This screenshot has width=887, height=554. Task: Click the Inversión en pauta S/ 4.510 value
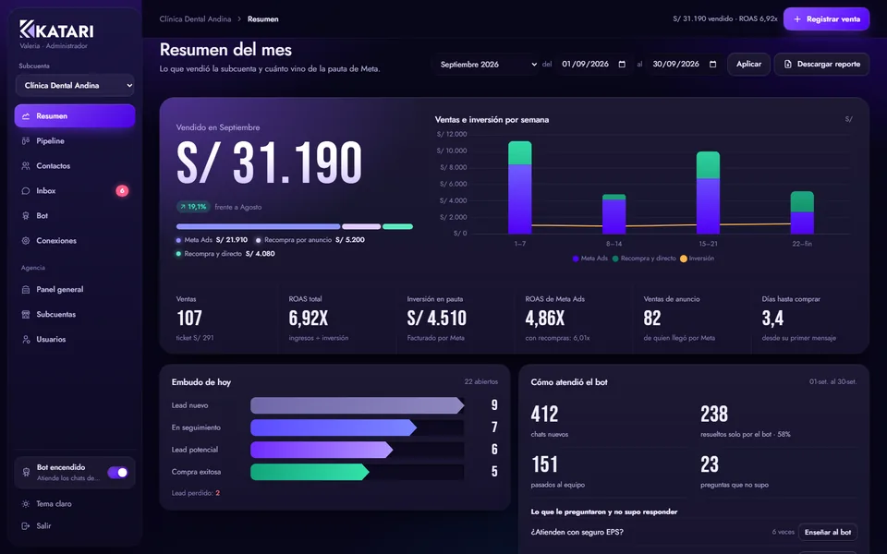click(x=437, y=319)
